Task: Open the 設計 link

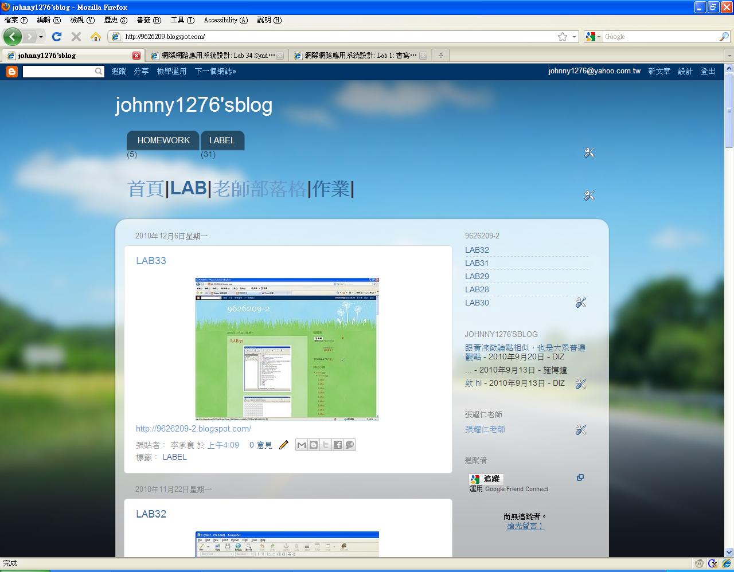Action: point(685,72)
